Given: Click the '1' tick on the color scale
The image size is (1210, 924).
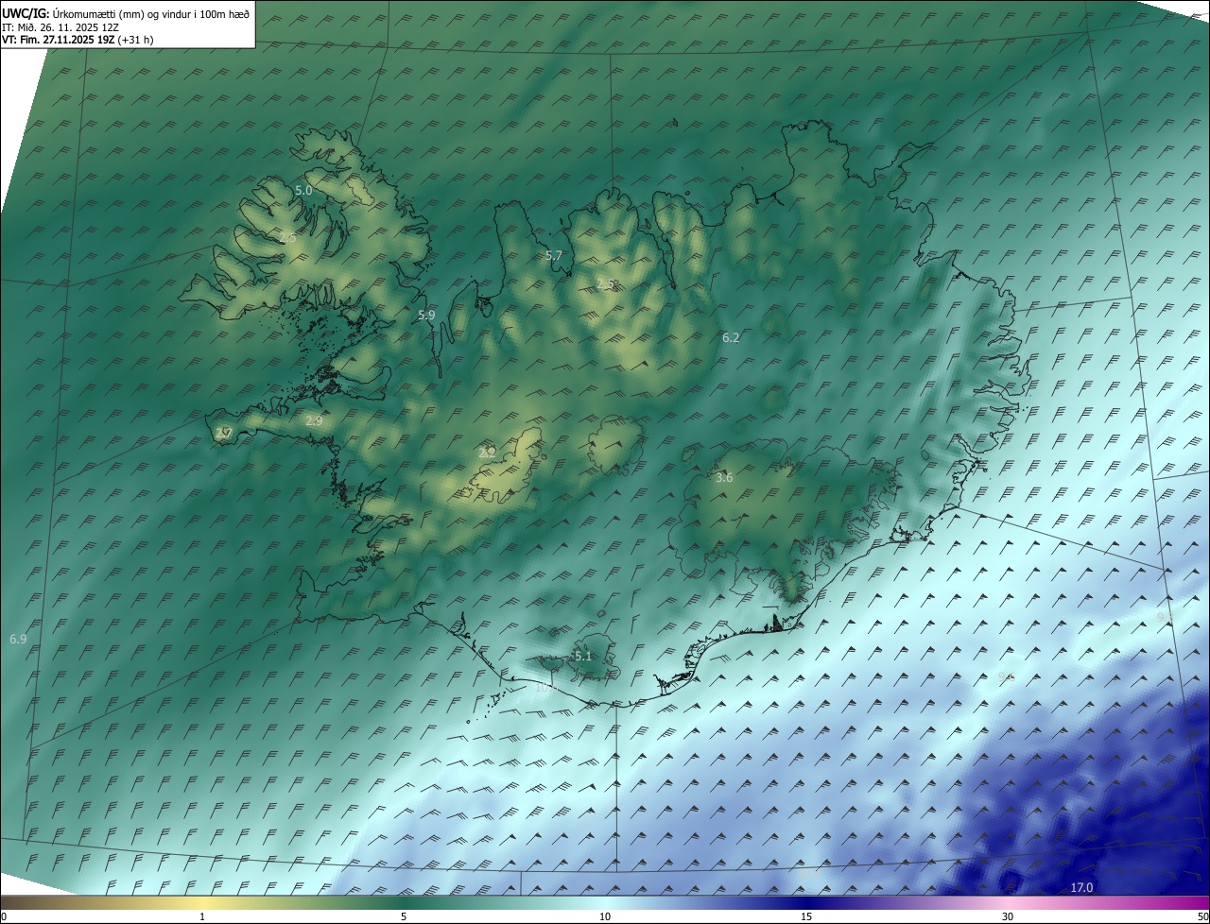Looking at the screenshot, I should (x=202, y=917).
